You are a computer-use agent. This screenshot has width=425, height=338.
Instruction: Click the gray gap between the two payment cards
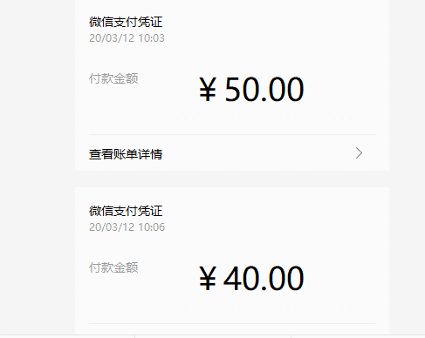[x=232, y=179]
